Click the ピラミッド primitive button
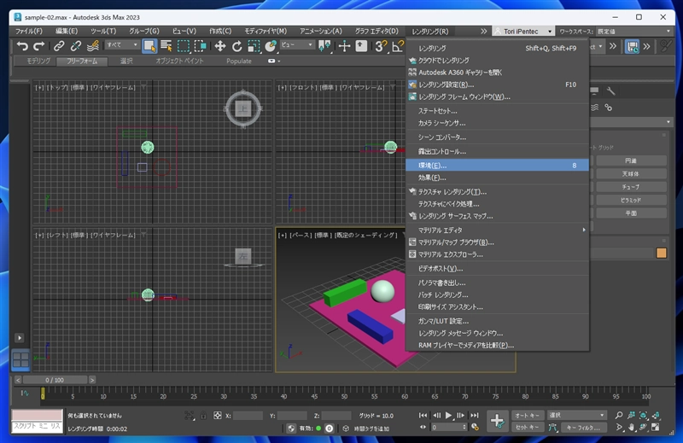The width and height of the screenshot is (683, 443). pyautogui.click(x=631, y=200)
